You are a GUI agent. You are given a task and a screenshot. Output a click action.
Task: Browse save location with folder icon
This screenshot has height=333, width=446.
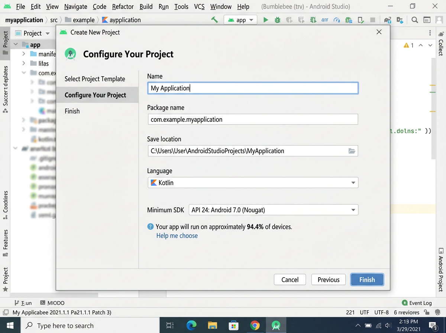(352, 151)
